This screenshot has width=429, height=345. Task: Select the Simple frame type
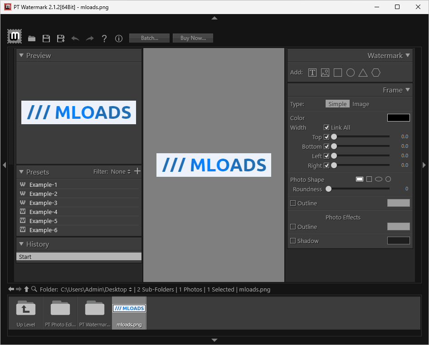click(337, 104)
